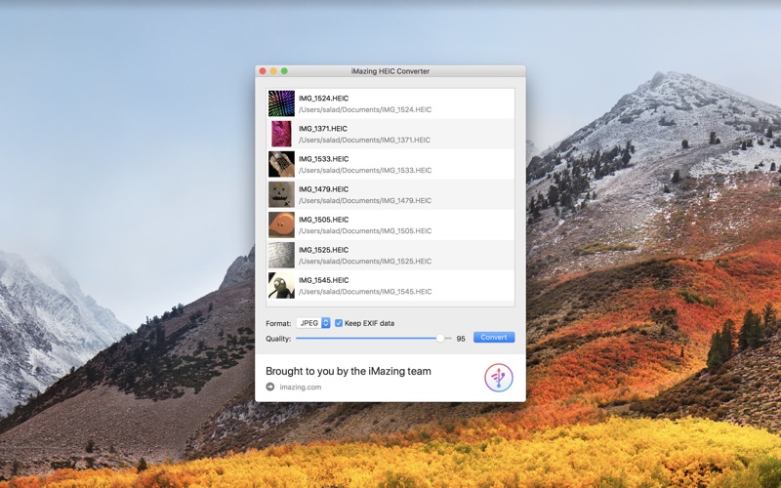Click path /Users/salad/Documents/IMG_1533.HEIC

(x=365, y=170)
